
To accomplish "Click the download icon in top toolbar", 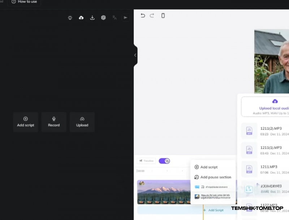I will click(92, 18).
